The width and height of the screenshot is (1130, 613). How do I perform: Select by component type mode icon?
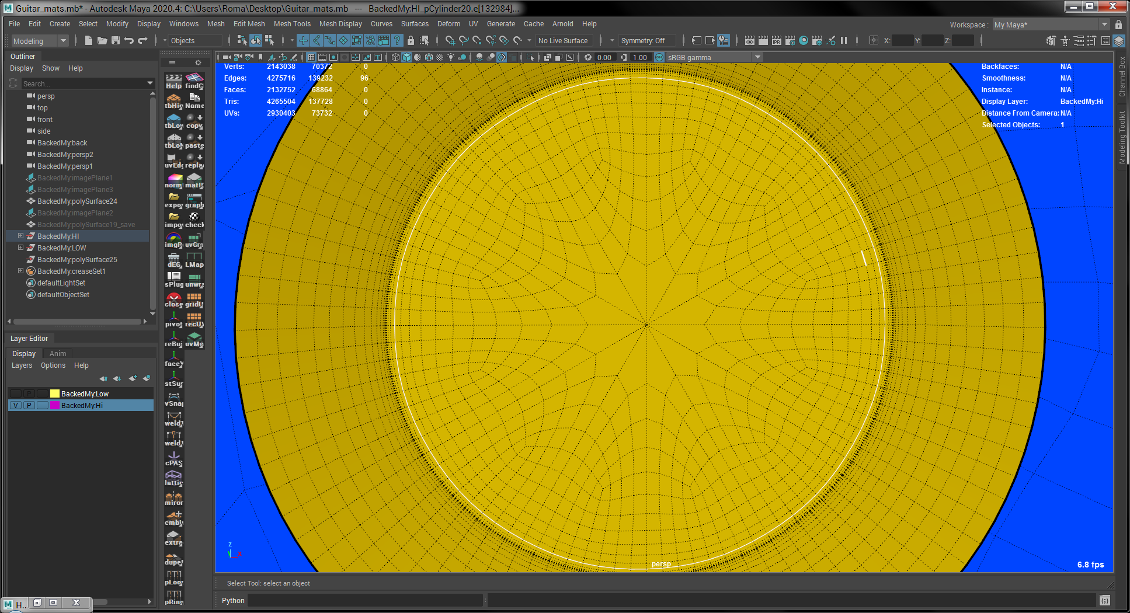coord(269,40)
